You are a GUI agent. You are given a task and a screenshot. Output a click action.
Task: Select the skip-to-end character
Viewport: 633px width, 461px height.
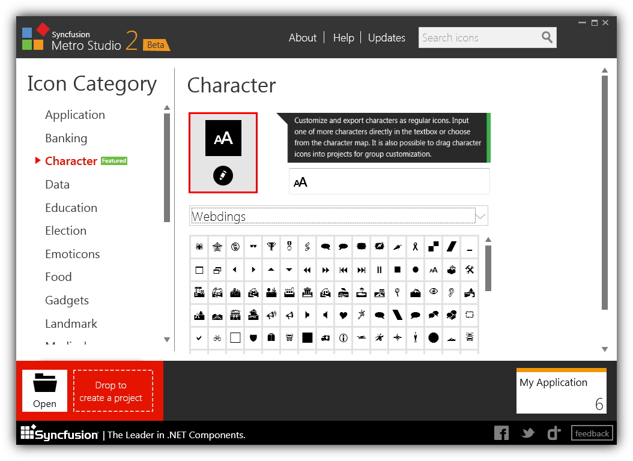pyautogui.click(x=362, y=270)
